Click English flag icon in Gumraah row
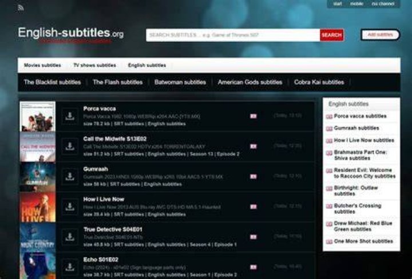Image resolution: width=412 pixels, height=279 pixels. coord(253,177)
